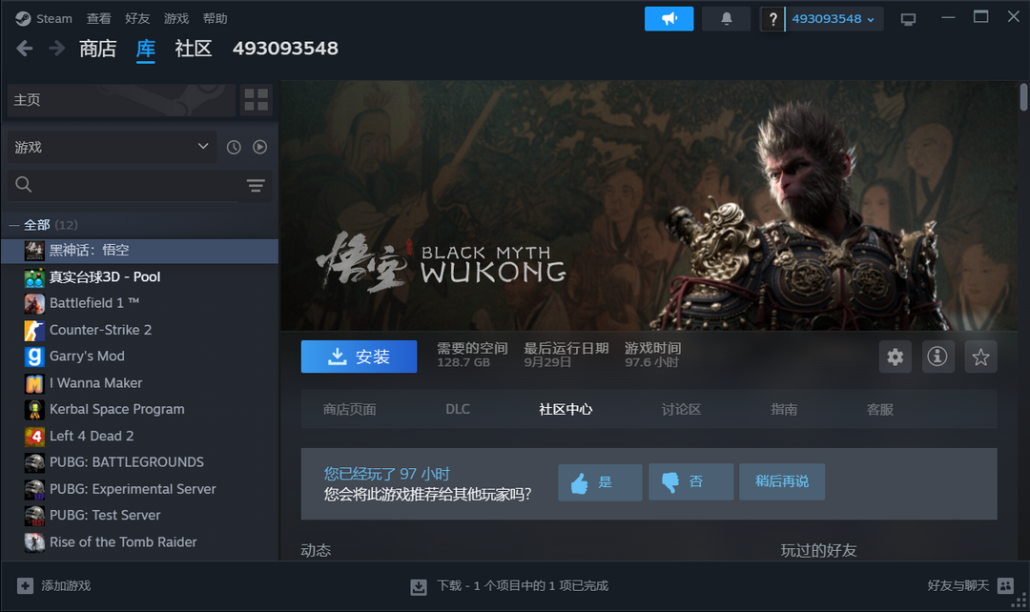
Task: Go back with the left arrow
Action: point(24,48)
